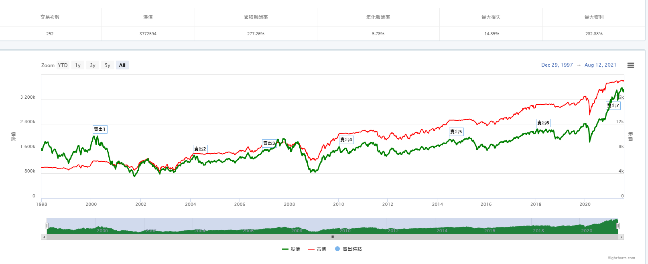648x264 pixels.
Task: Click the start date Dec 29, 1997
Action: (x=557, y=65)
